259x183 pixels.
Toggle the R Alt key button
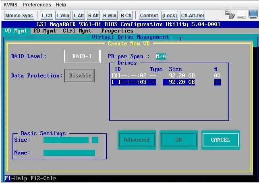coord(93,15)
